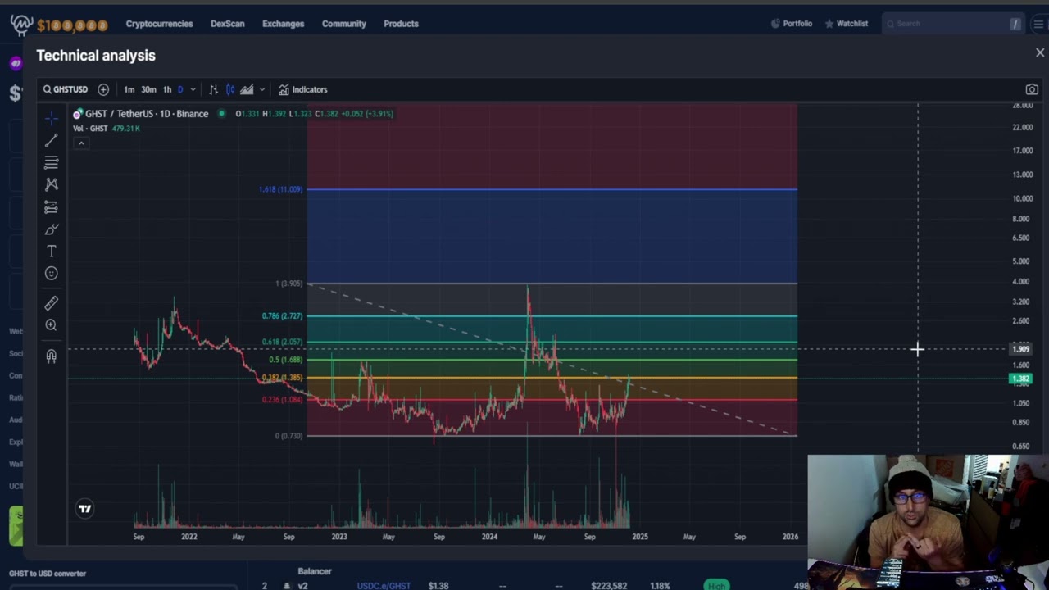The image size is (1049, 590).
Task: Open the Exchanges menu
Action: point(283,24)
